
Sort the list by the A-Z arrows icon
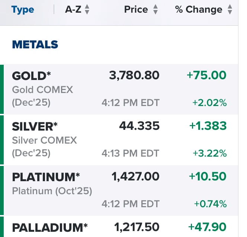tap(87, 9)
